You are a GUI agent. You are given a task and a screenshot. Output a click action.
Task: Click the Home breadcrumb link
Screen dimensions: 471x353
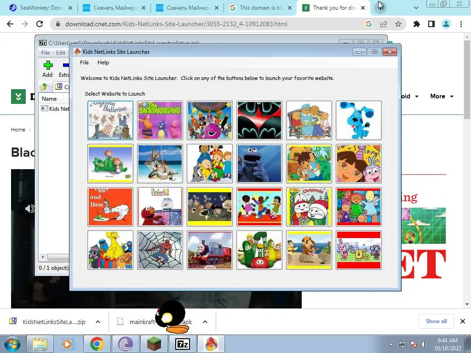[x=18, y=130]
